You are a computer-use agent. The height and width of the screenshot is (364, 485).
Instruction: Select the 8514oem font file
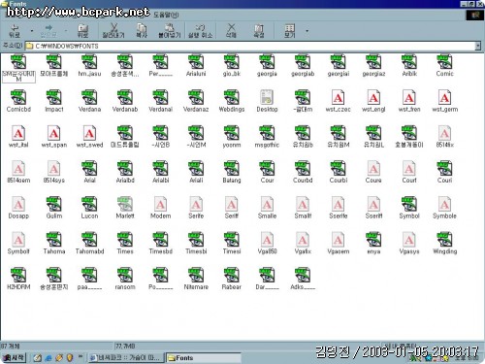[18, 172]
